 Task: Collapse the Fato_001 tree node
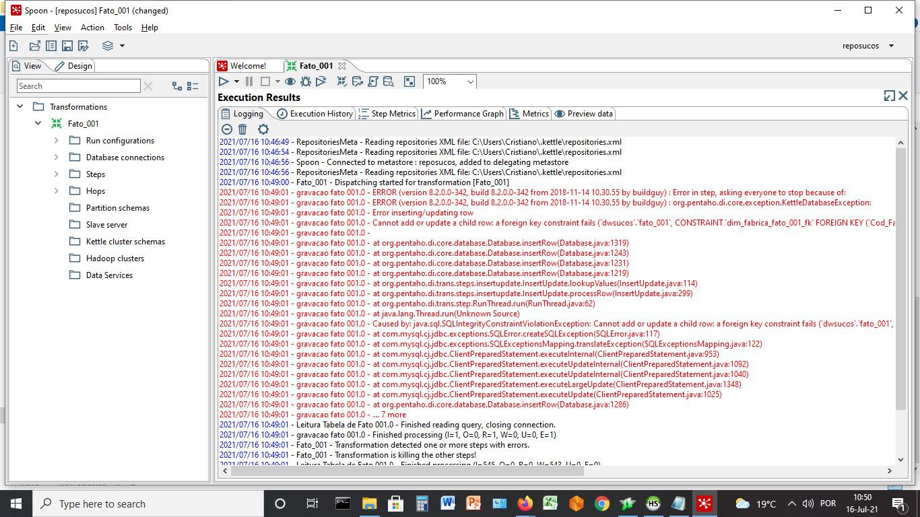[38, 123]
